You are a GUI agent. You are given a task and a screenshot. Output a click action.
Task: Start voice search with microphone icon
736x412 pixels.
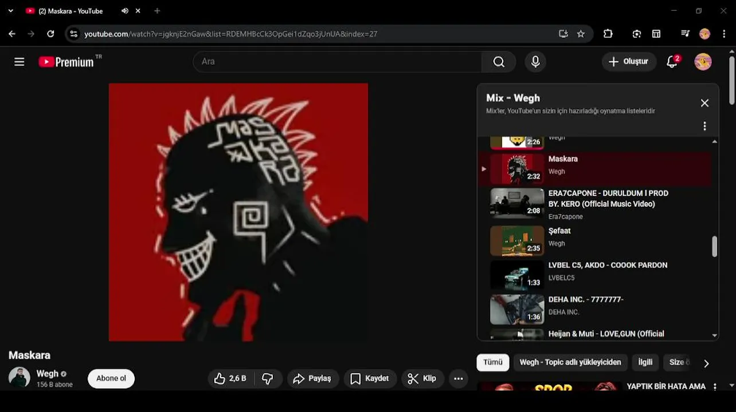pos(535,62)
